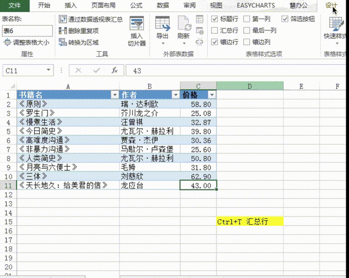Open Quick Styles (快速样式) gallery

point(335,30)
